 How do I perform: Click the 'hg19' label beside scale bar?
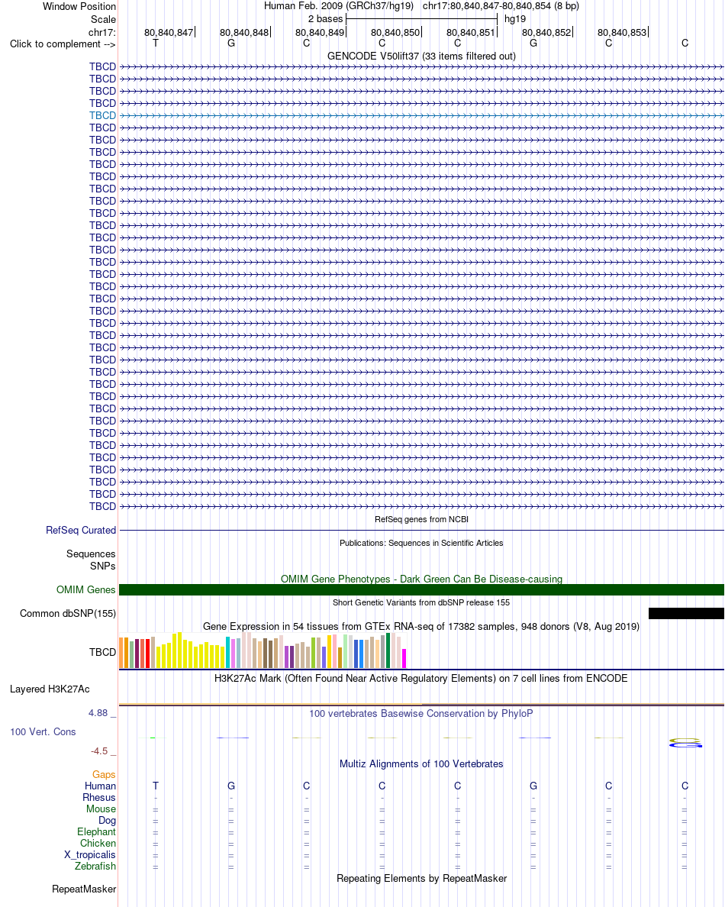(515, 19)
